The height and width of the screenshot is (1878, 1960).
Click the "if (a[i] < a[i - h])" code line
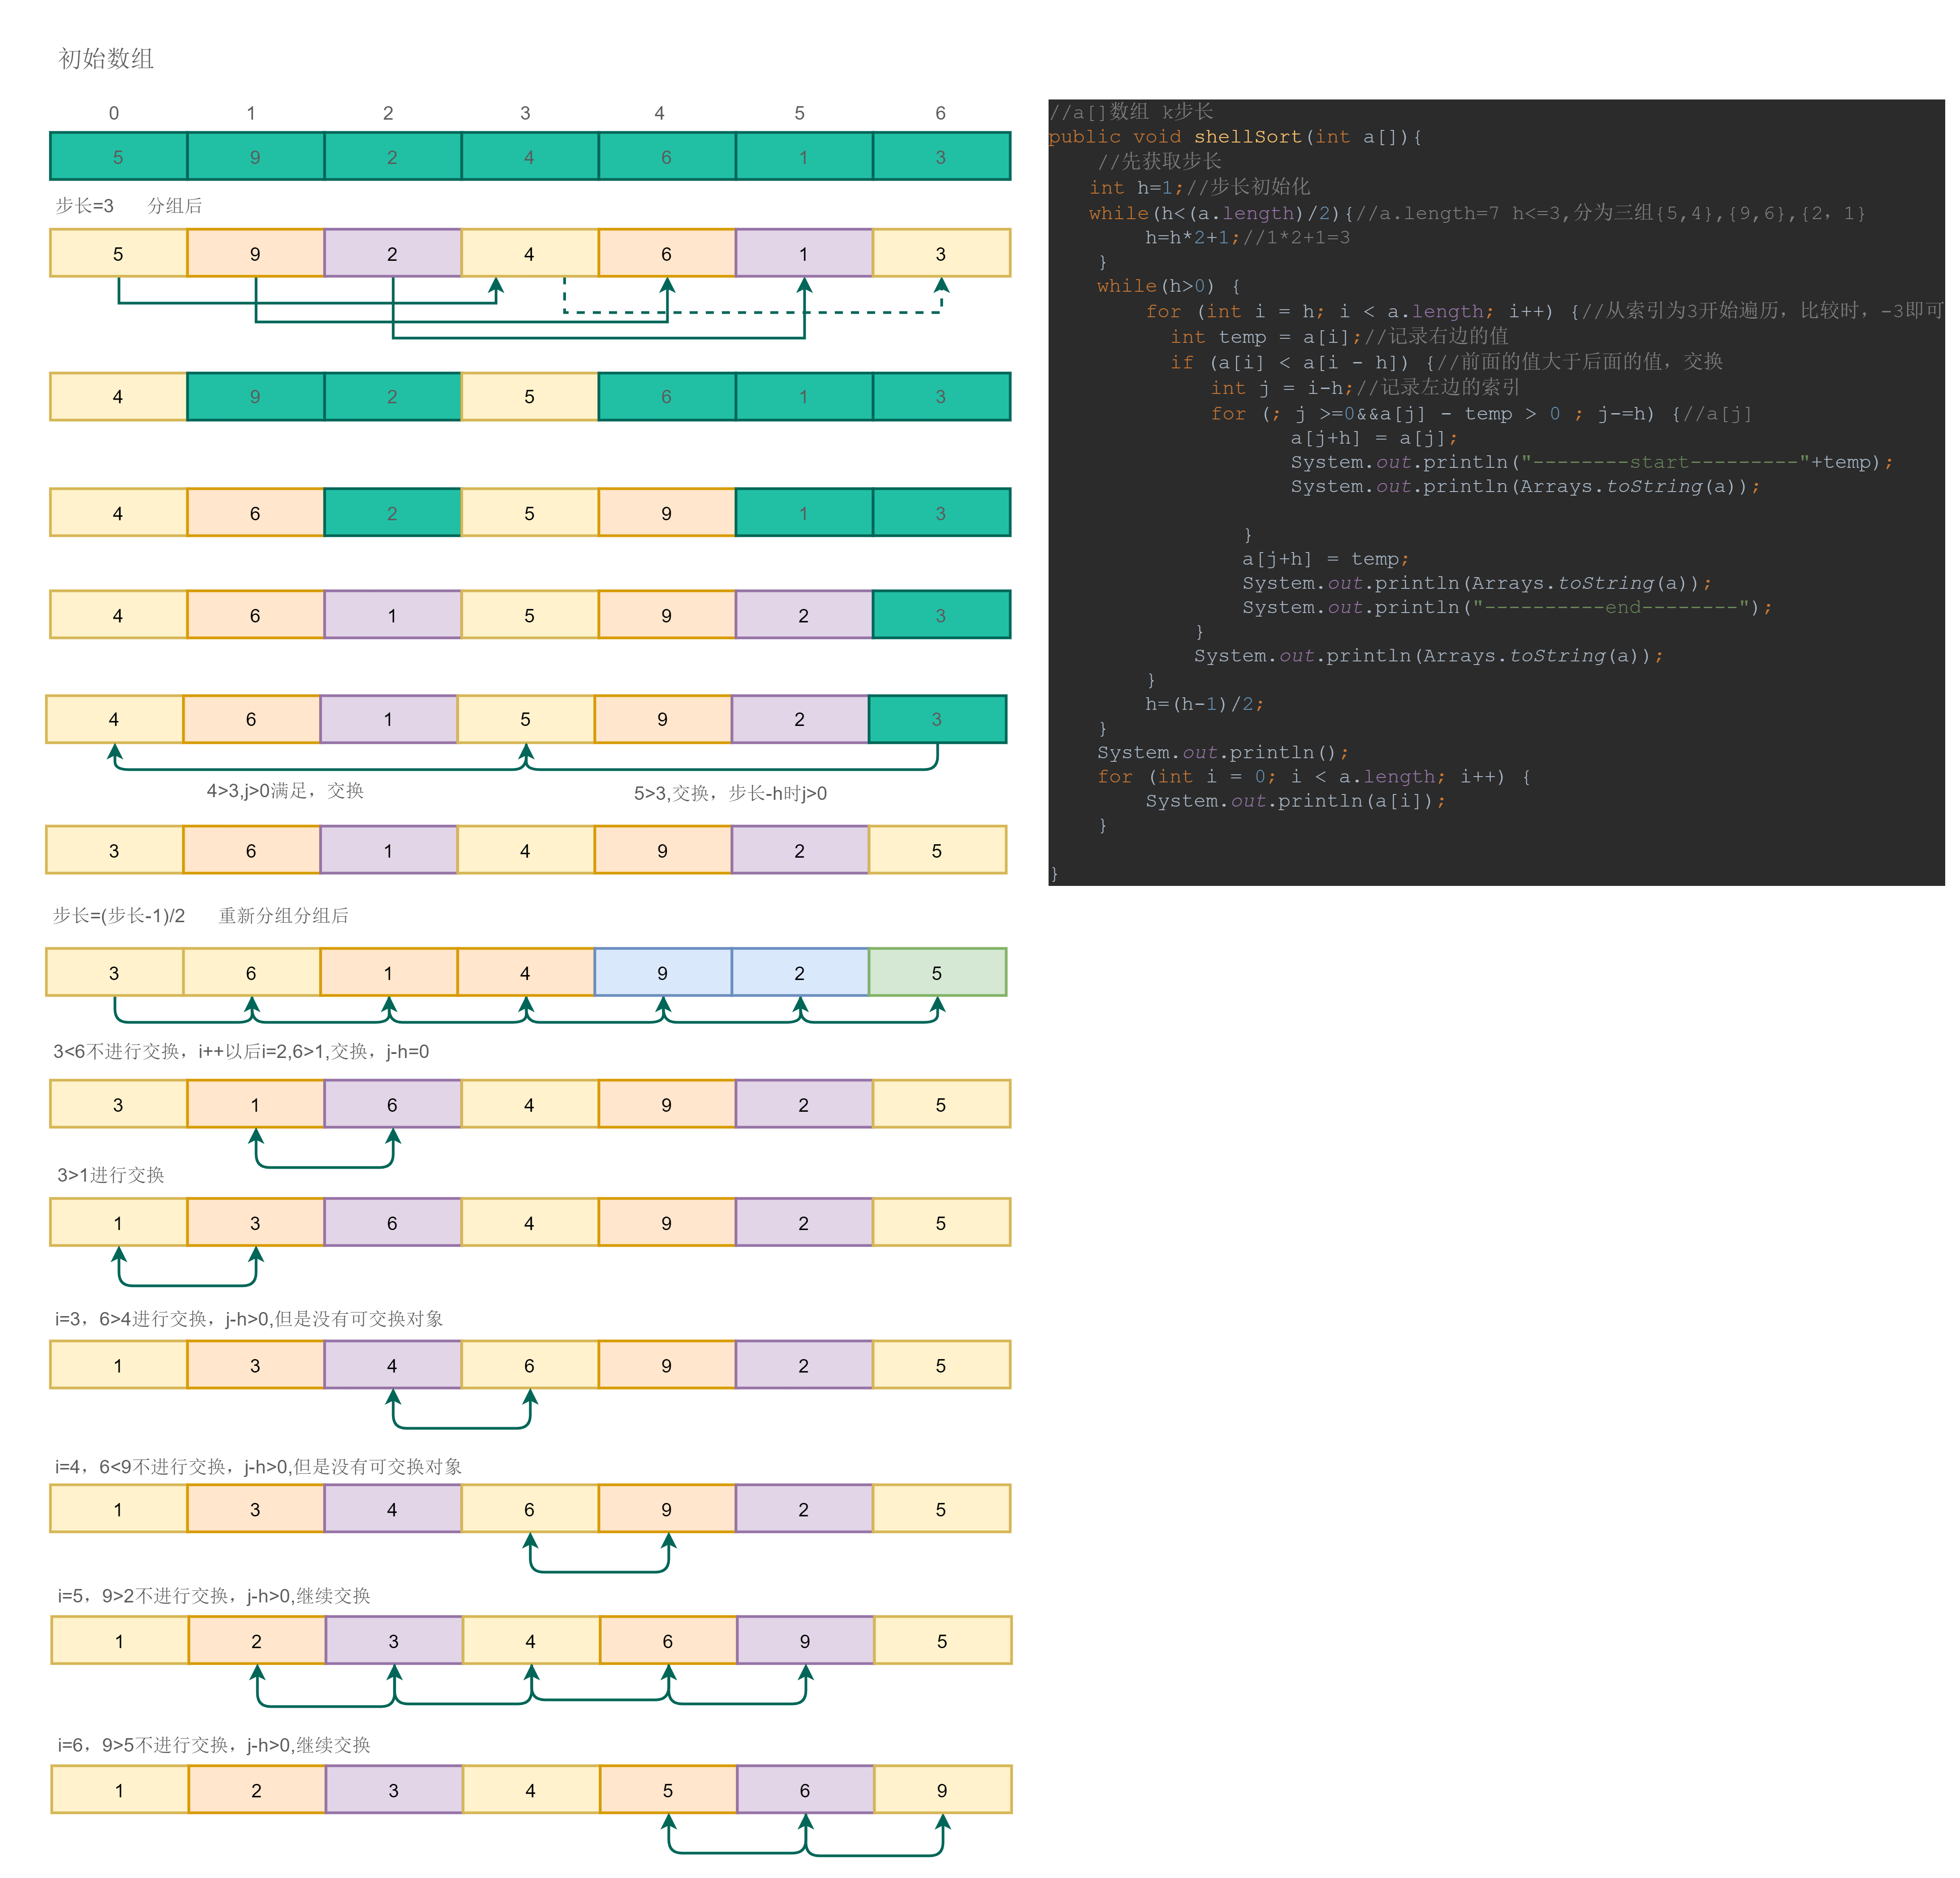[1447, 362]
